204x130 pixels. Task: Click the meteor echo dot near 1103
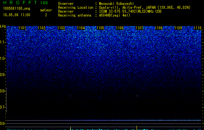(70, 96)
